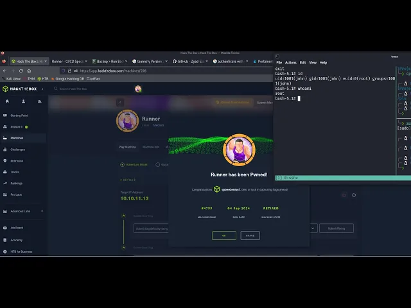Click the Rankings chart icon
Viewport: 411px width, 308px height.
pyautogui.click(x=5, y=183)
